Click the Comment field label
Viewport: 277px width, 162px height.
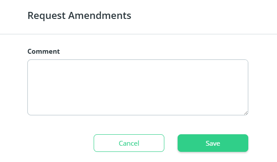(44, 52)
